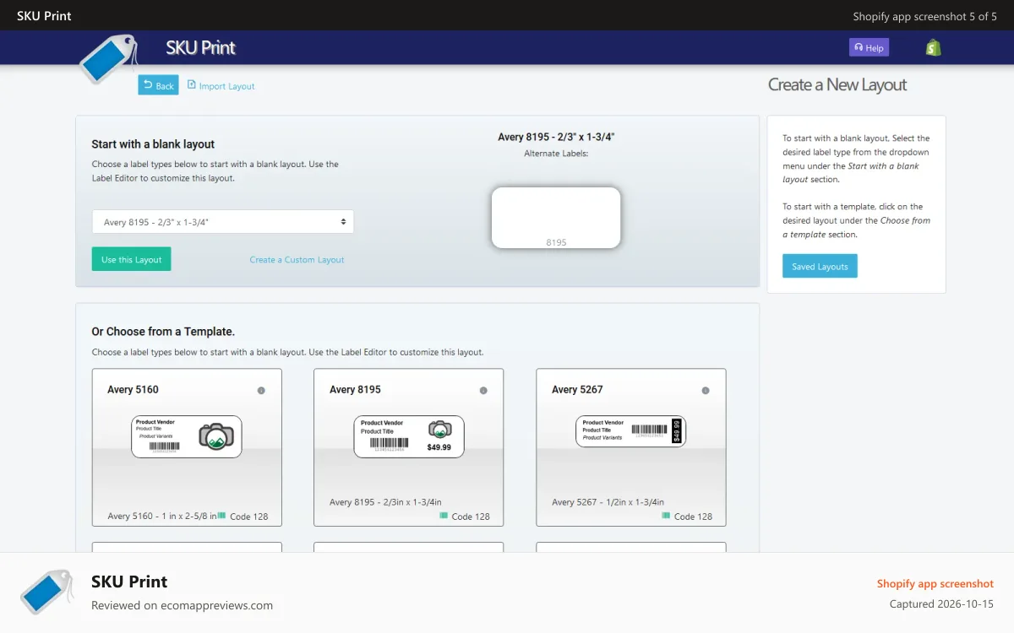Image resolution: width=1014 pixels, height=633 pixels.
Task: Click the 'Avery 5267' card title
Action: [577, 389]
